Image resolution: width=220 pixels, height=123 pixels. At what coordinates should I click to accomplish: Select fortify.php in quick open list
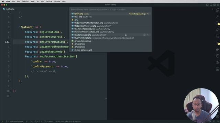point(110,14)
